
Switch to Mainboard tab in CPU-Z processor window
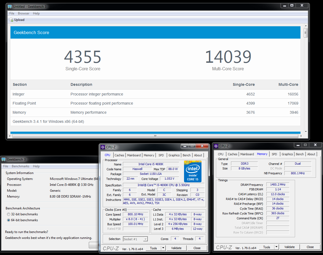tap(134, 155)
